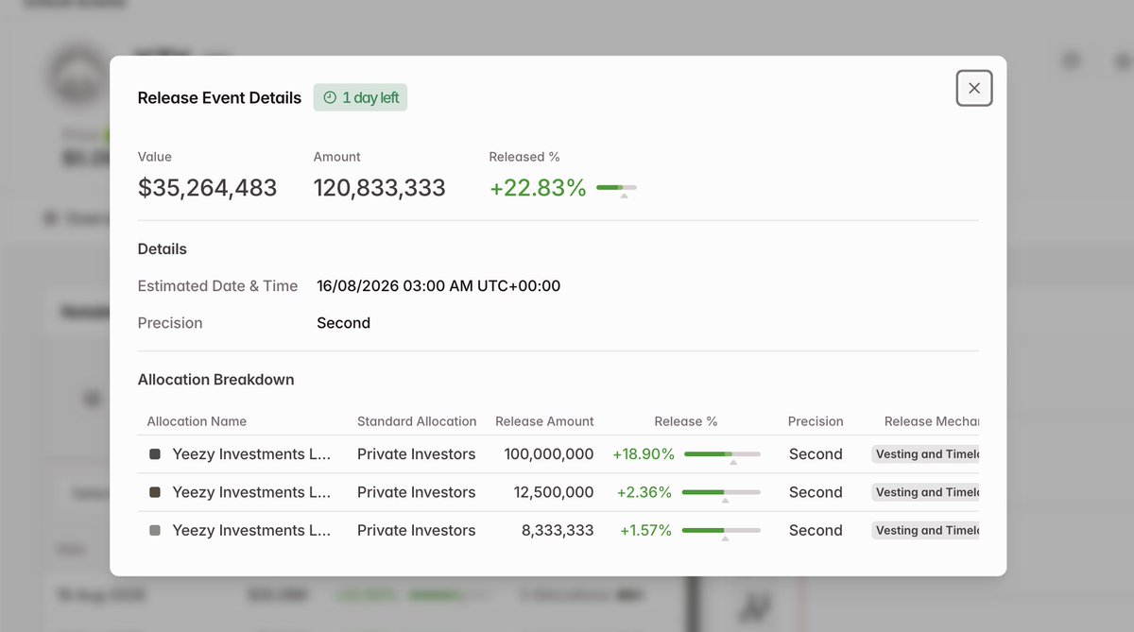
Task: Click the 120,833,333 amount figure
Action: pos(380,188)
